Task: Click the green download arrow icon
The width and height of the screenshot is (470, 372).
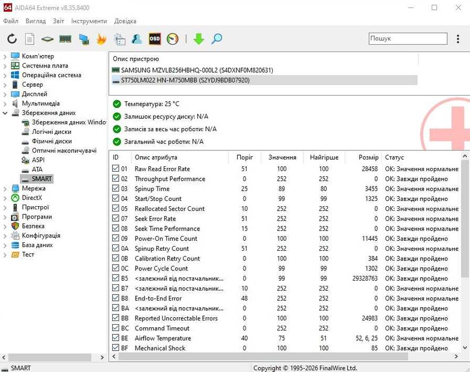Action: pos(198,39)
